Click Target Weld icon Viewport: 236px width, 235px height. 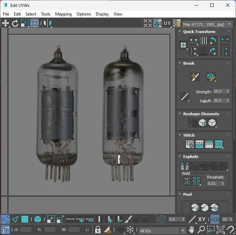click(187, 181)
